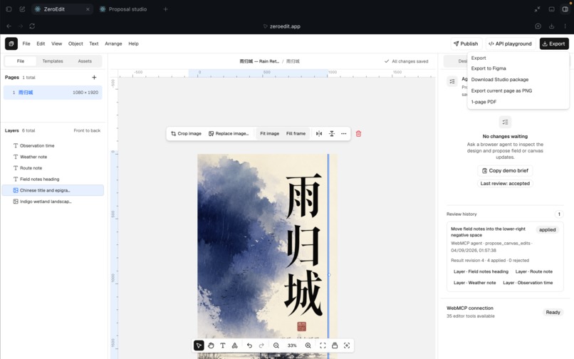Image resolution: width=574 pixels, height=359 pixels.
Task: Click the browser downloads icon
Action: (552, 26)
